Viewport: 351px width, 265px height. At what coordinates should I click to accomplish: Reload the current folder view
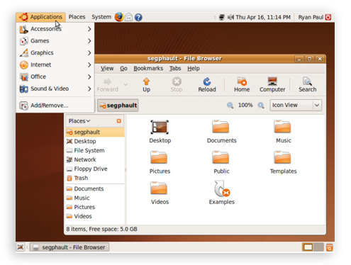tap(207, 85)
